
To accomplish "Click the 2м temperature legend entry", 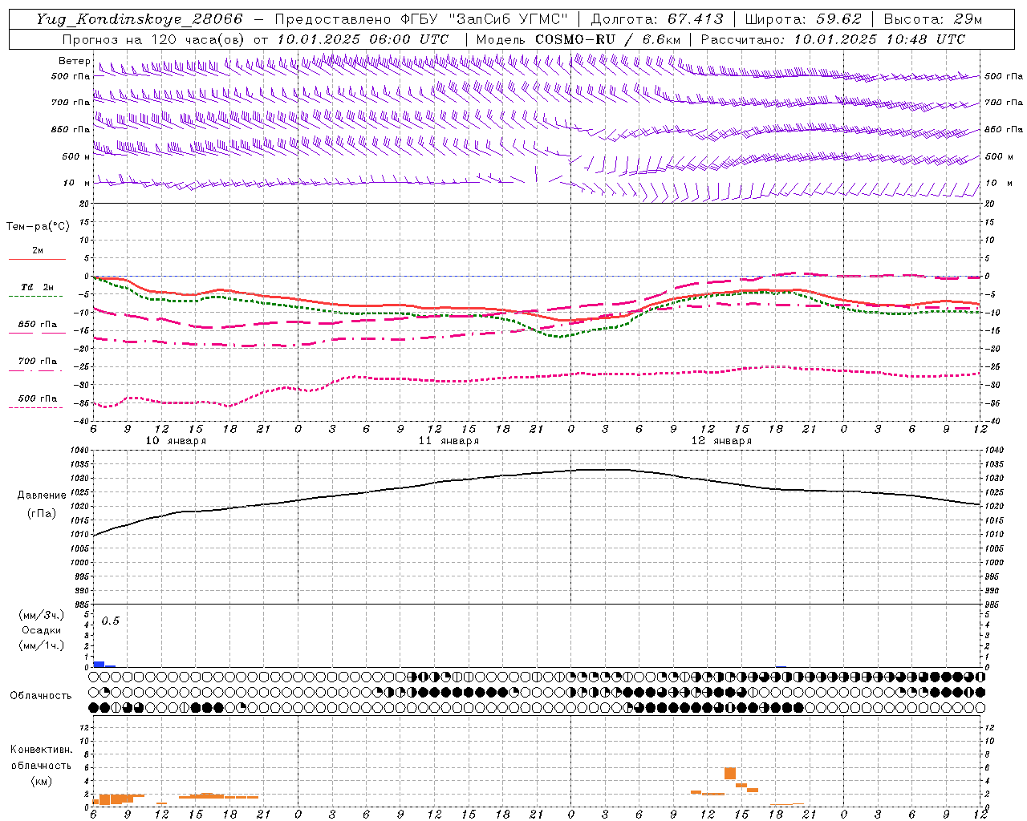I will [37, 251].
